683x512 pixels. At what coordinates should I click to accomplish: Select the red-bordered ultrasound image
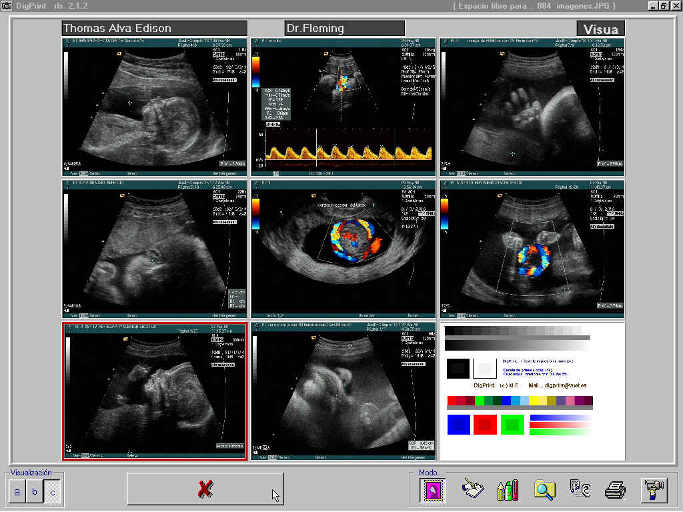[154, 391]
